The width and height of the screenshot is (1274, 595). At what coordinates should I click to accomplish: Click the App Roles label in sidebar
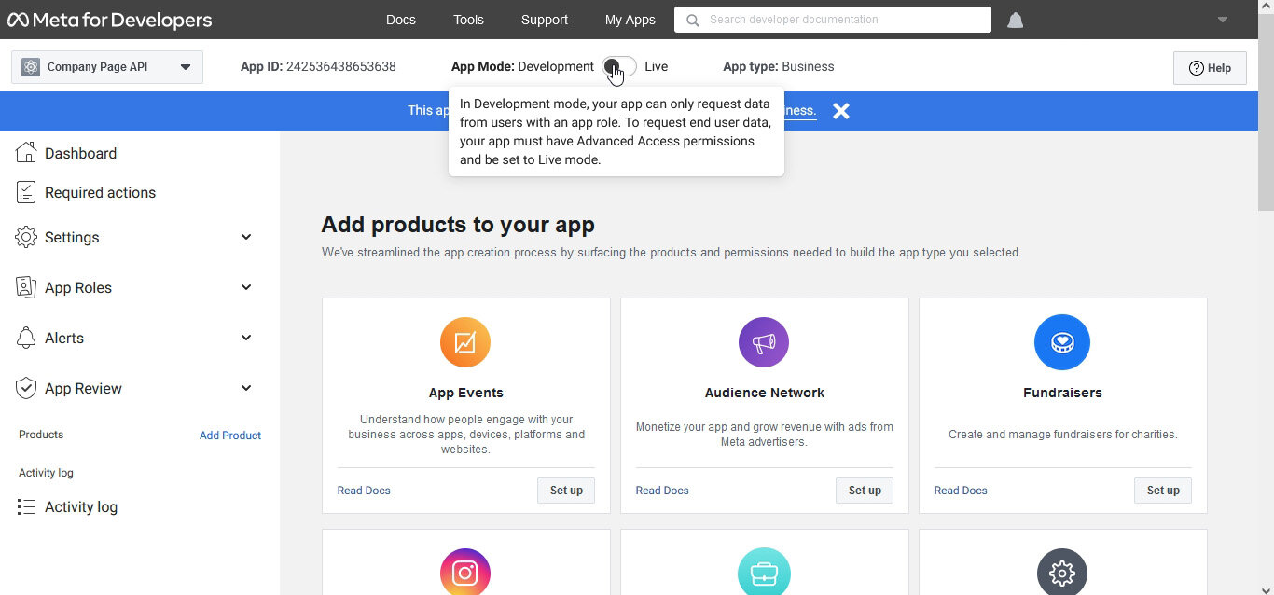coord(78,287)
